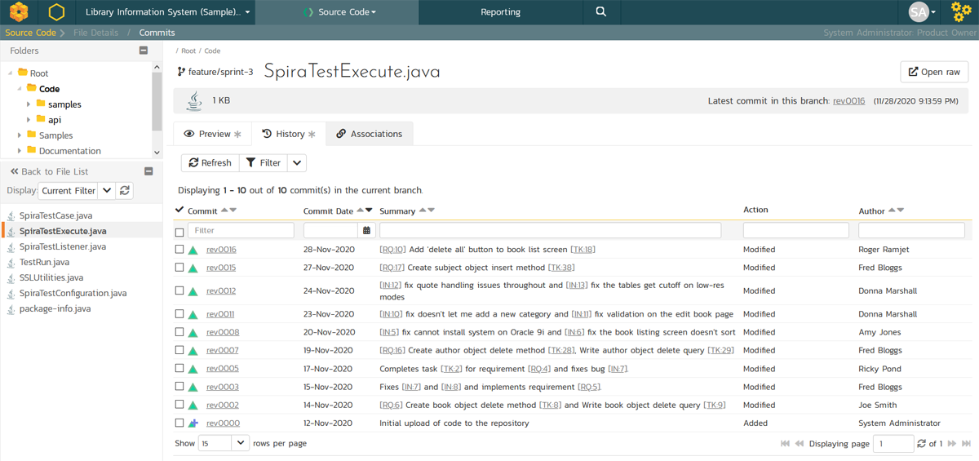Tick the checkbox for rev0000 row

click(179, 423)
